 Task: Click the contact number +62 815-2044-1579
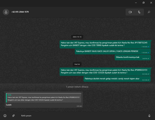click(20, 12)
